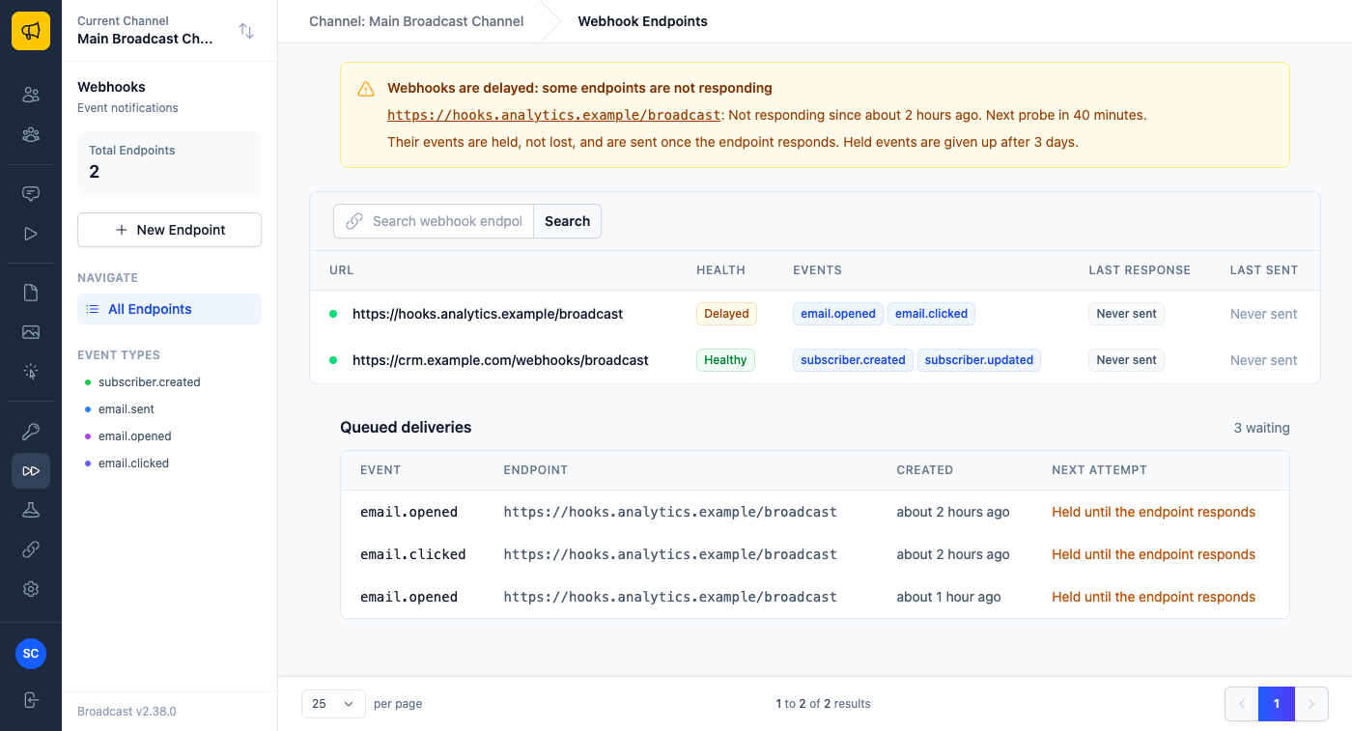
Task: Click the Channel: Main Broadcast Channel breadcrumb
Action: click(x=416, y=21)
